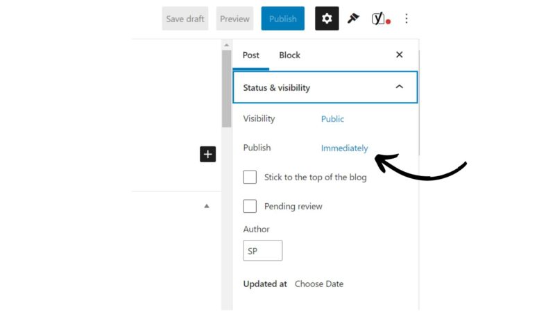The width and height of the screenshot is (555, 312).
Task: Open the settings gear panel
Action: pos(327,19)
